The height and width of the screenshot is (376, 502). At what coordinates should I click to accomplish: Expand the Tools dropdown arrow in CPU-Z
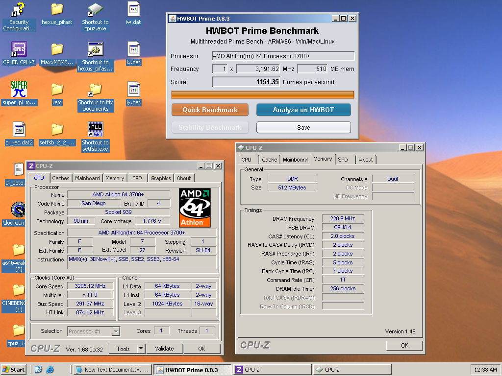pos(141,349)
